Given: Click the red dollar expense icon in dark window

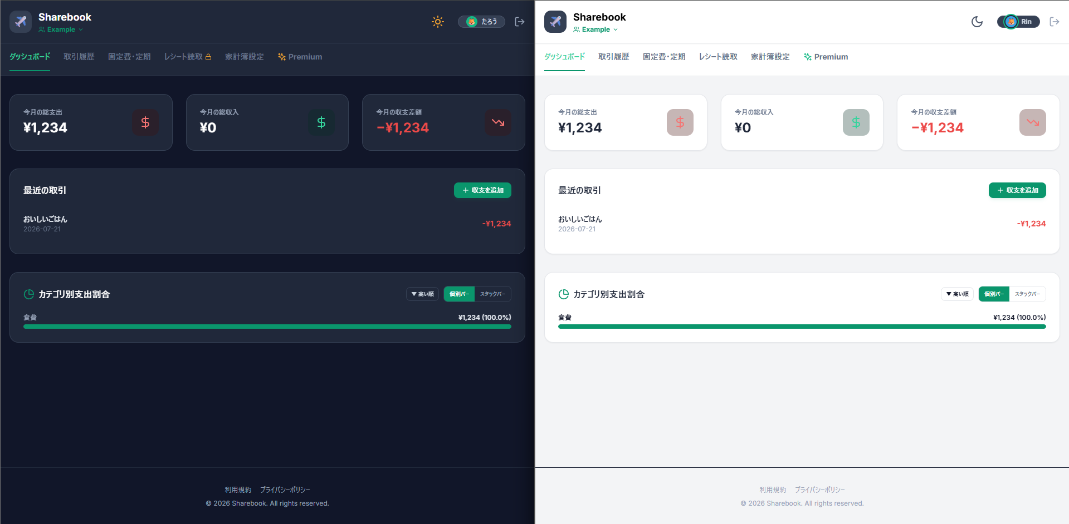Looking at the screenshot, I should pyautogui.click(x=145, y=122).
